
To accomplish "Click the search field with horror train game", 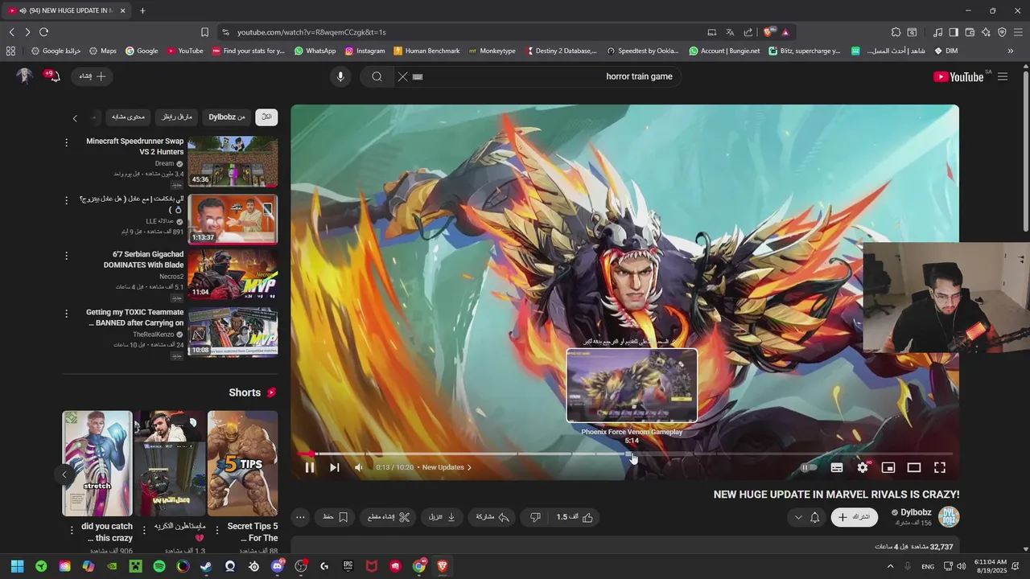I will click(x=547, y=76).
